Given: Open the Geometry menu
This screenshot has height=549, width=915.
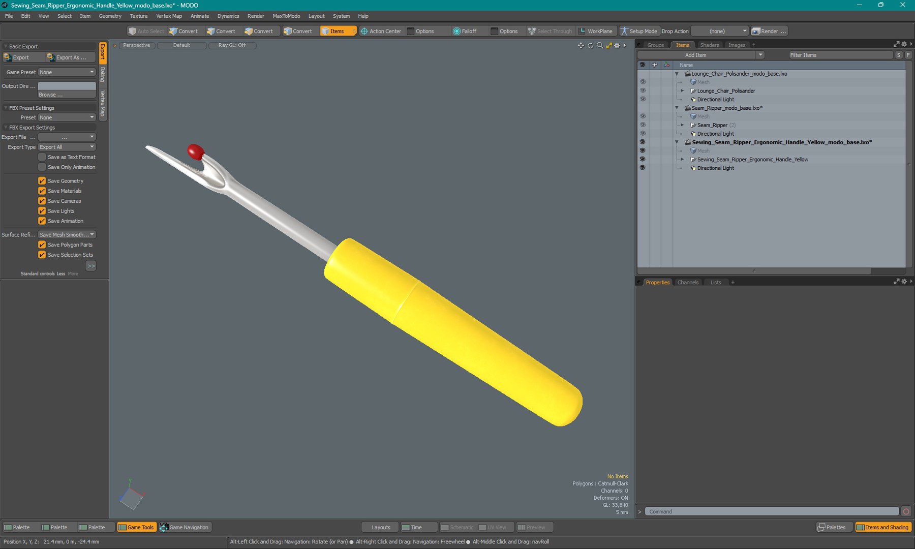Looking at the screenshot, I should pos(110,16).
